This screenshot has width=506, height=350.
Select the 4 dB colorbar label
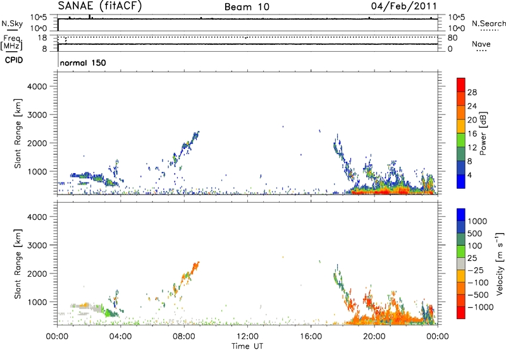[470, 175]
